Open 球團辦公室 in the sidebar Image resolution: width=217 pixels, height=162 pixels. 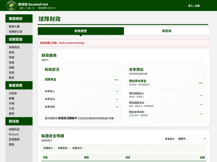click(x=16, y=32)
